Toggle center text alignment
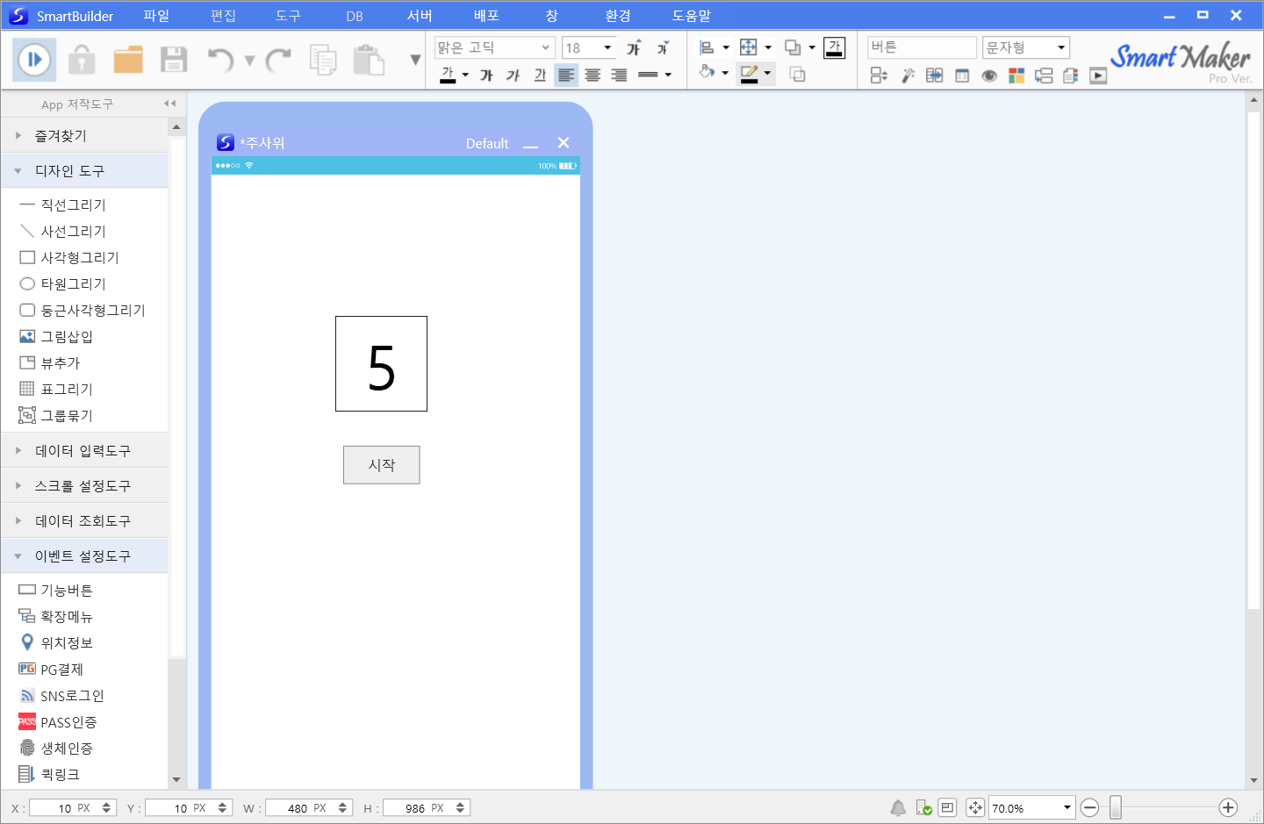 pos(592,75)
